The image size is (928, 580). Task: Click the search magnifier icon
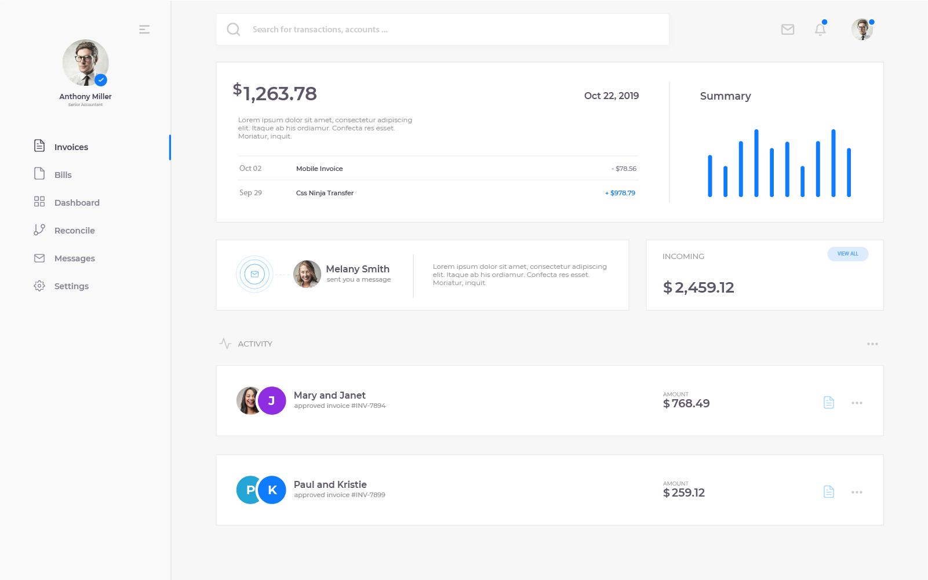pyautogui.click(x=234, y=30)
